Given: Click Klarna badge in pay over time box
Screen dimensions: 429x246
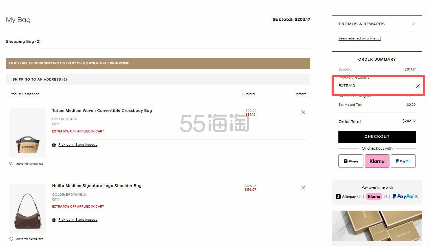Looking at the screenshot, I should (374, 196).
